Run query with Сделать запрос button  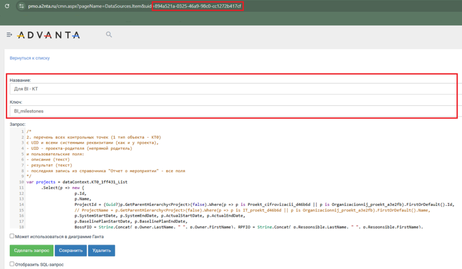(x=31, y=251)
